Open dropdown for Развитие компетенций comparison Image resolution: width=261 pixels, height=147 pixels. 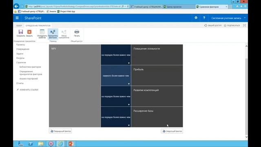tap(129, 105)
